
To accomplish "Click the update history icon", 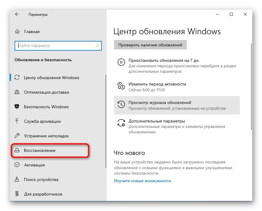I will (121, 105).
